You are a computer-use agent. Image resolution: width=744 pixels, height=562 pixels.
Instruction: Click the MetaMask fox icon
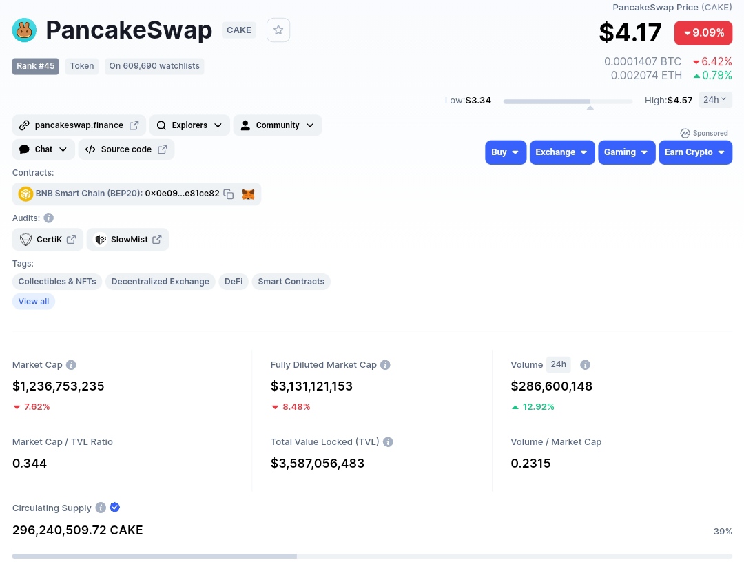click(248, 194)
